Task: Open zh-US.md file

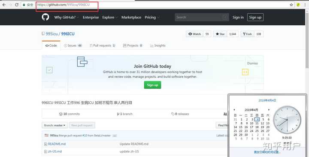Action: click(55, 151)
